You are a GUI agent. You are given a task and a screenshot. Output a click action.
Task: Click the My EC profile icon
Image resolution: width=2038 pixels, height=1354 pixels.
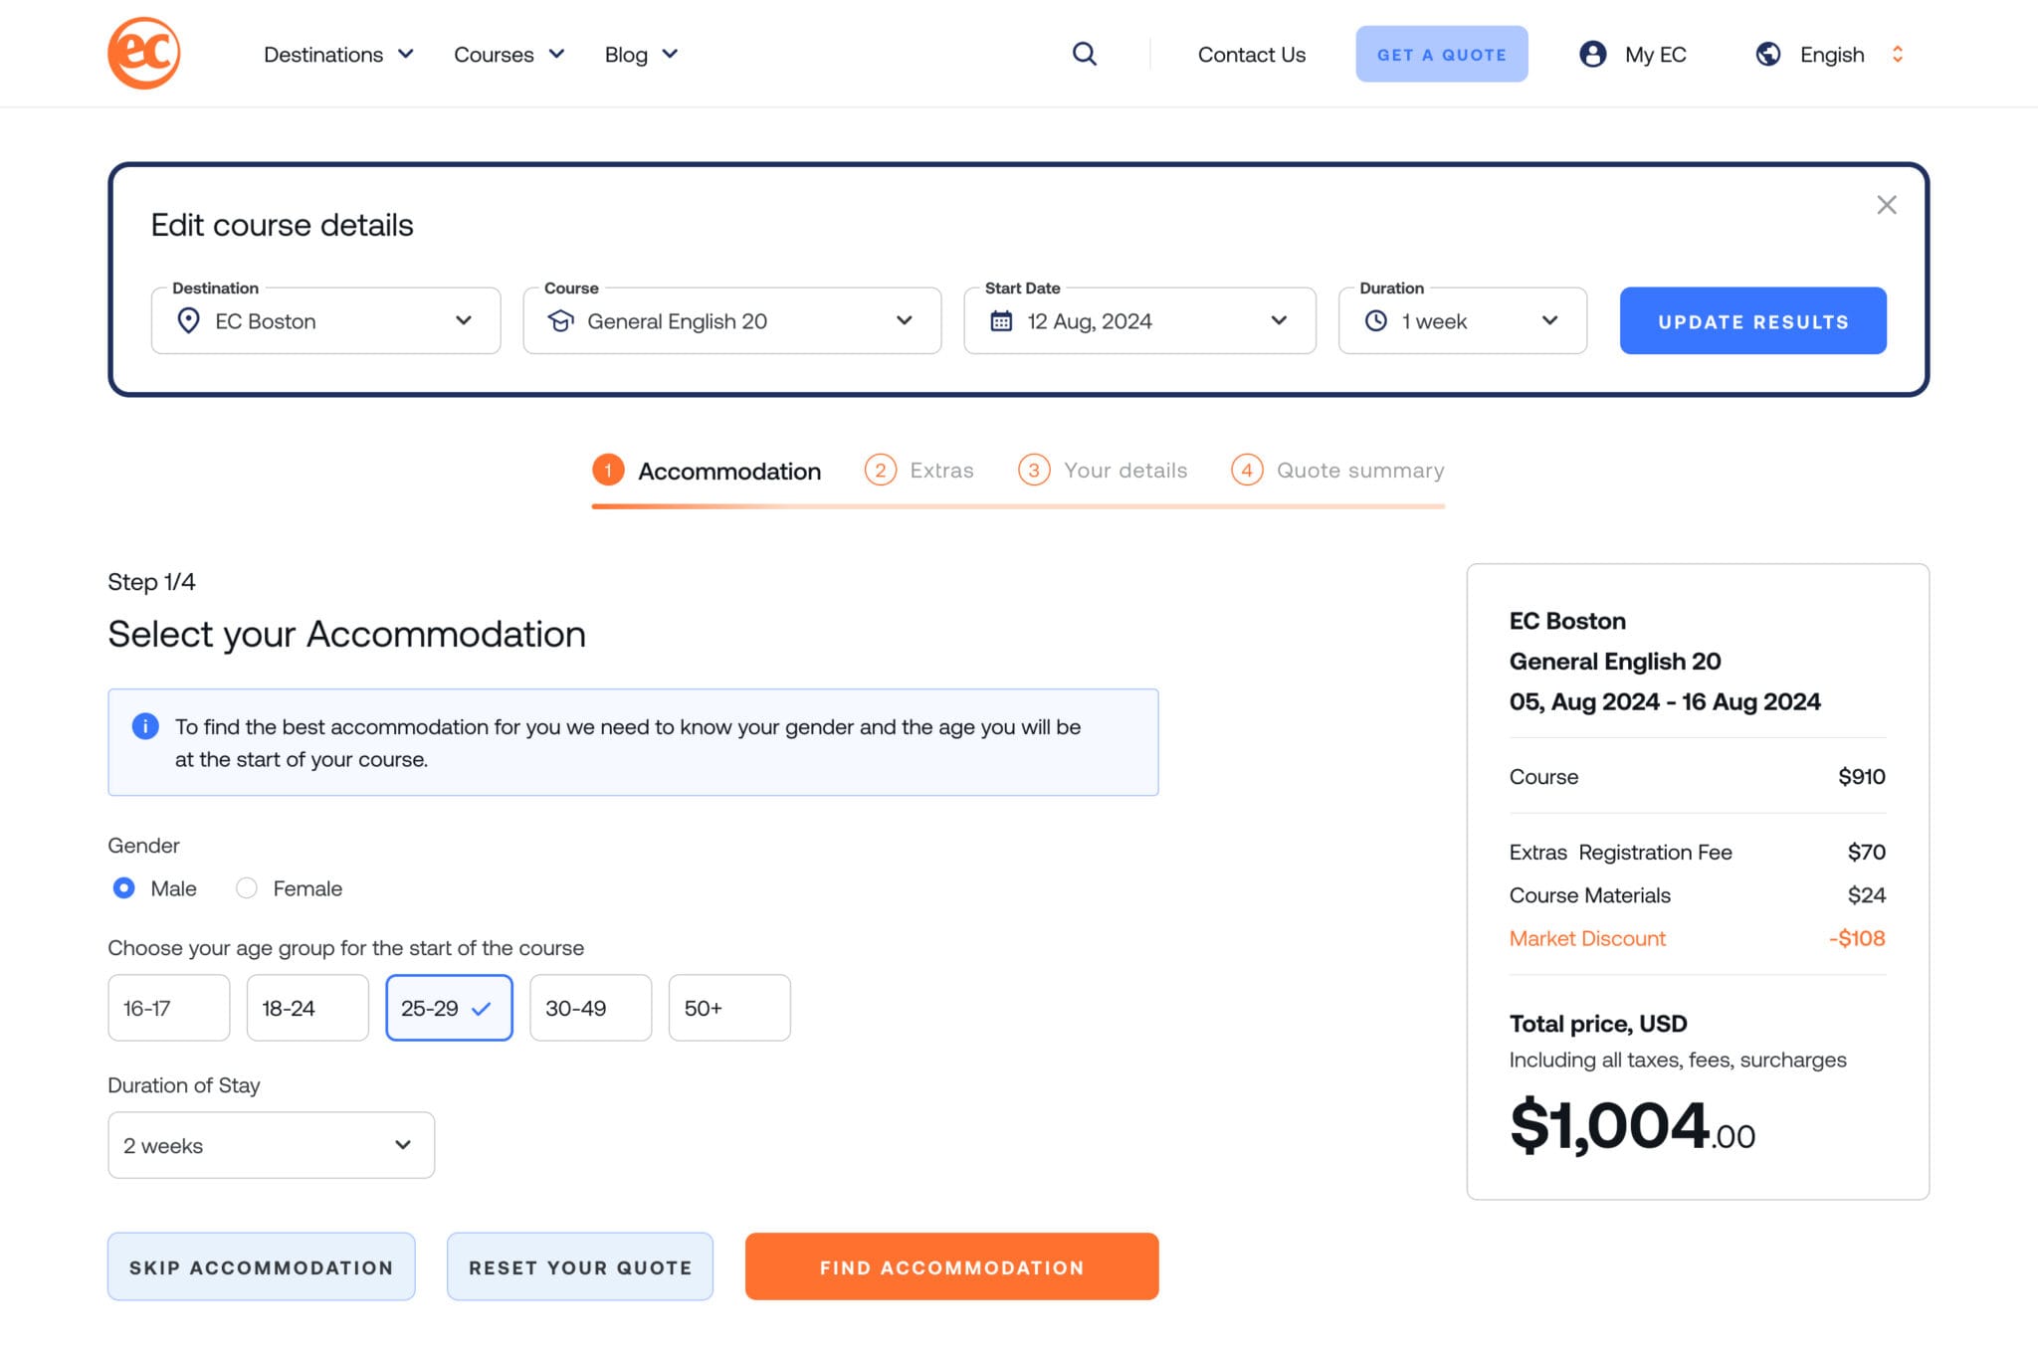coord(1592,54)
